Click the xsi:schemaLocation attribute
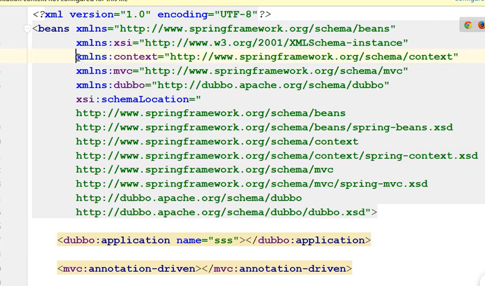The height and width of the screenshot is (286, 485). pos(138,99)
